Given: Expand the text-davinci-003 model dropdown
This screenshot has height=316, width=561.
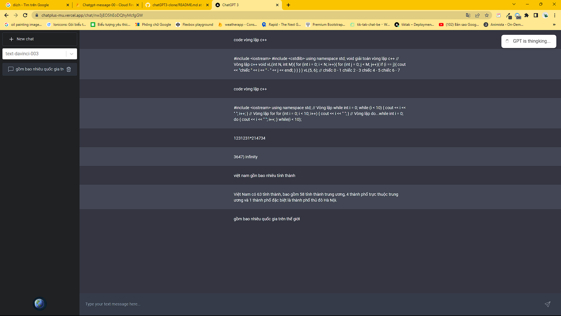Looking at the screenshot, I should [x=71, y=54].
